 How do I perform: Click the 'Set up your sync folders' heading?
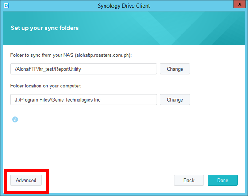(x=45, y=28)
